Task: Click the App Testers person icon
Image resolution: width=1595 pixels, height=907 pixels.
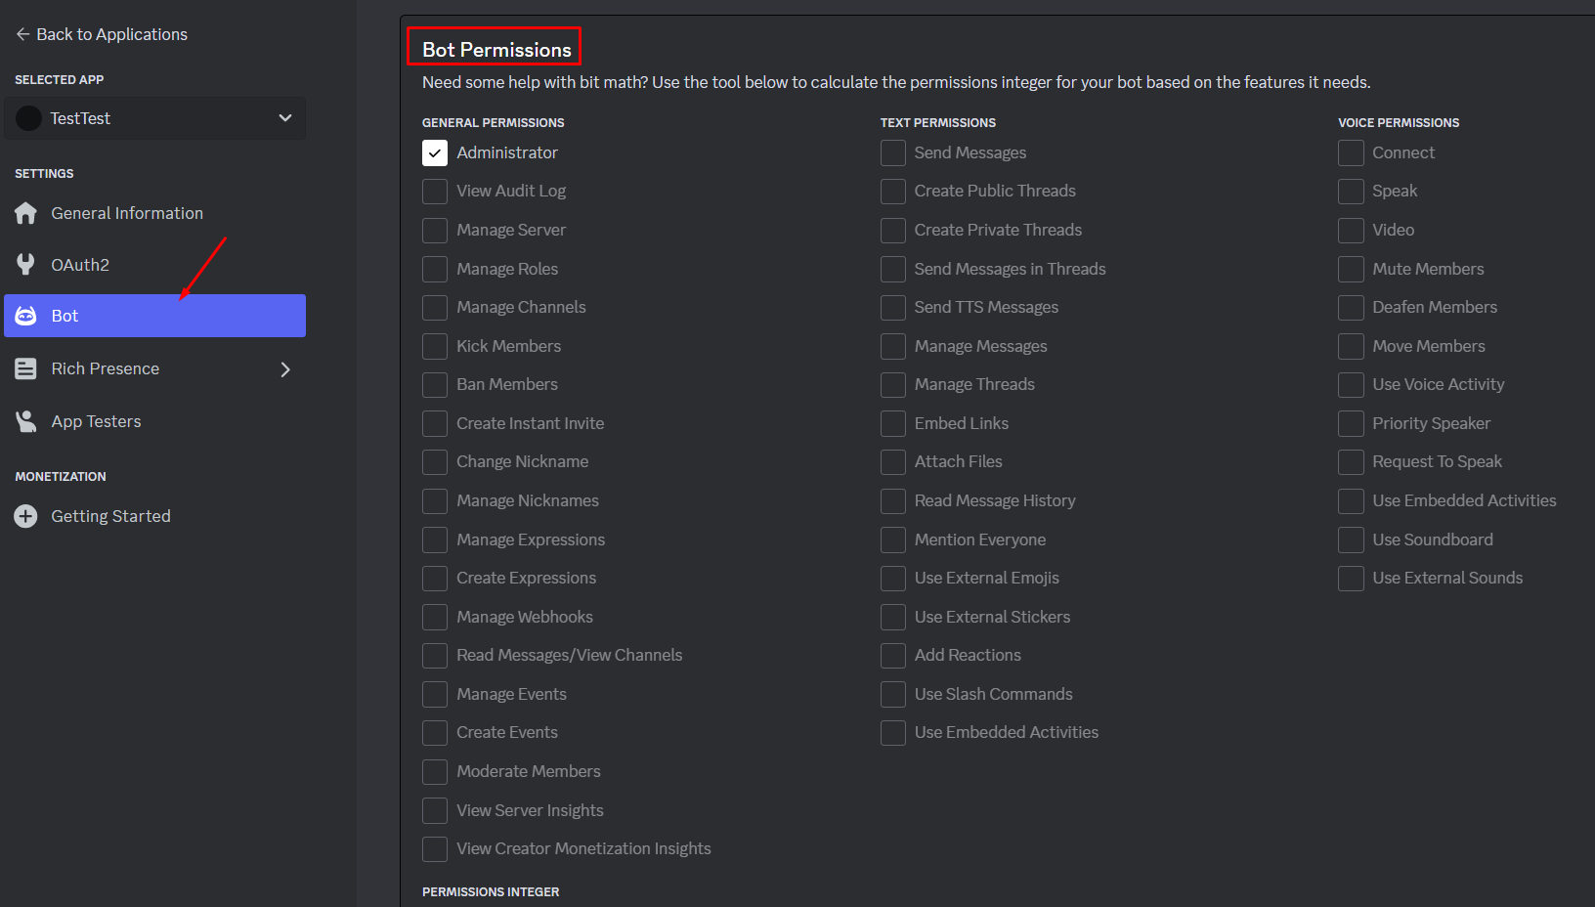Action: (x=26, y=421)
